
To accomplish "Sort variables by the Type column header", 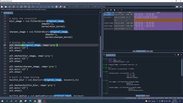I will point(120,13).
